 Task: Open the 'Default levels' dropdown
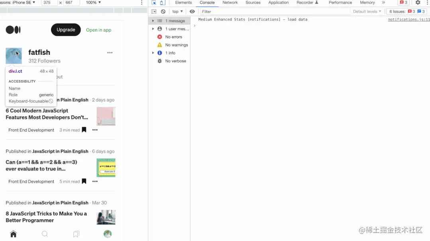pos(366,11)
